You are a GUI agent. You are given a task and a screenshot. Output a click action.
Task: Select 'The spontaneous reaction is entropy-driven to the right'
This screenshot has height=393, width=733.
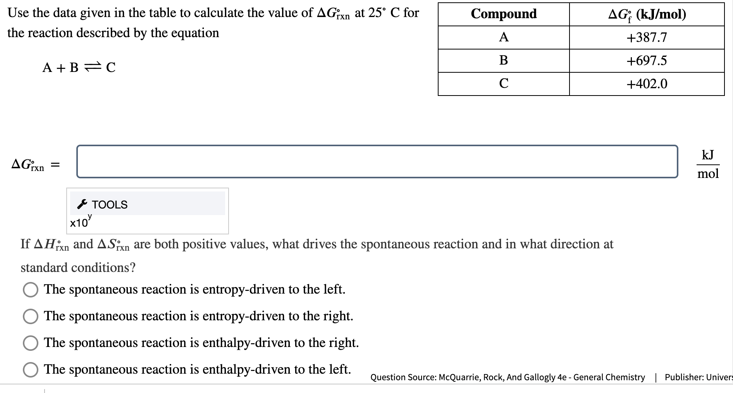coord(31,316)
